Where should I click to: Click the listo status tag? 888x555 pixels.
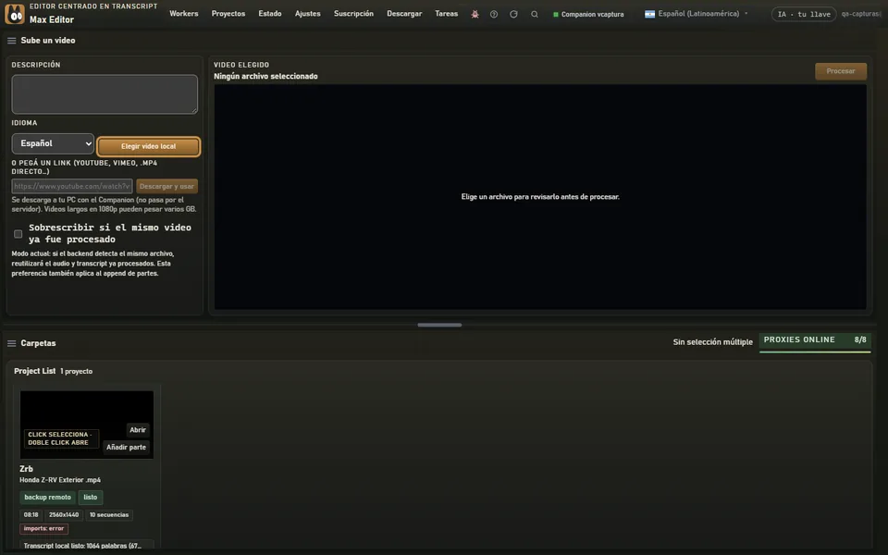[91, 498]
